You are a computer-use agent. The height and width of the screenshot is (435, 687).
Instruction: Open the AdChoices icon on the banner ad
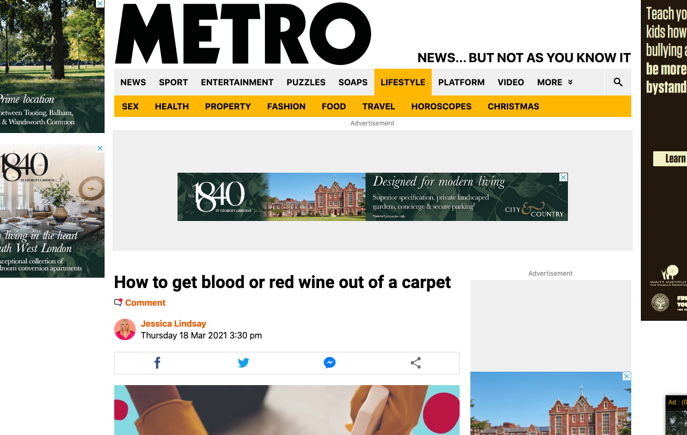(x=563, y=177)
